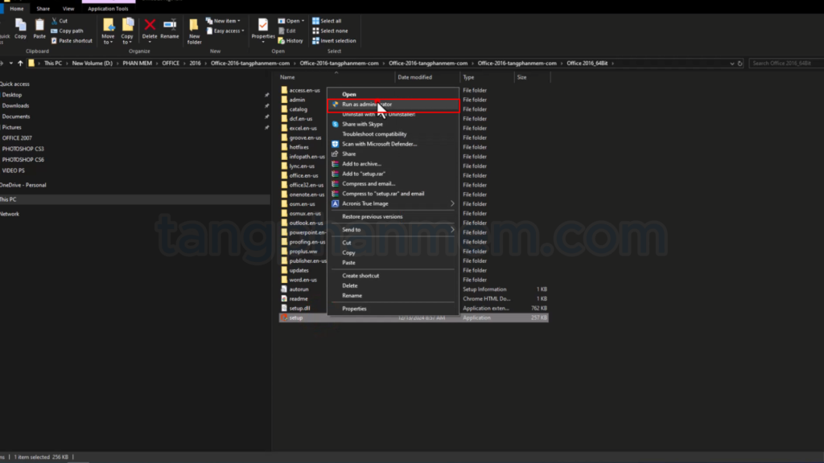
Task: Click the Up arrow navigation button
Action: coord(20,63)
